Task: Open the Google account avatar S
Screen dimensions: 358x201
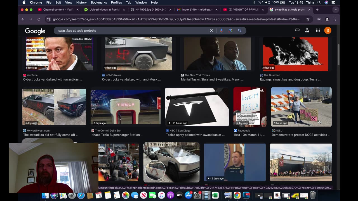Action: point(328,30)
